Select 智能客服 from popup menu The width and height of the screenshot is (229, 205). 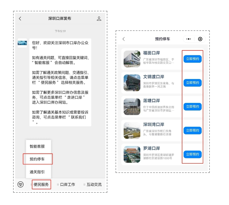coord(37,146)
